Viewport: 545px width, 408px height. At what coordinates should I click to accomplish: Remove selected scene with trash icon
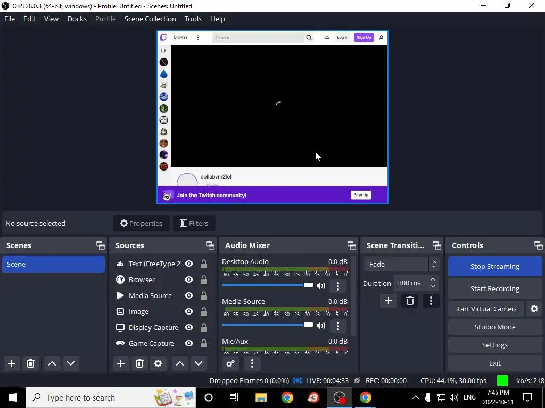click(x=30, y=363)
